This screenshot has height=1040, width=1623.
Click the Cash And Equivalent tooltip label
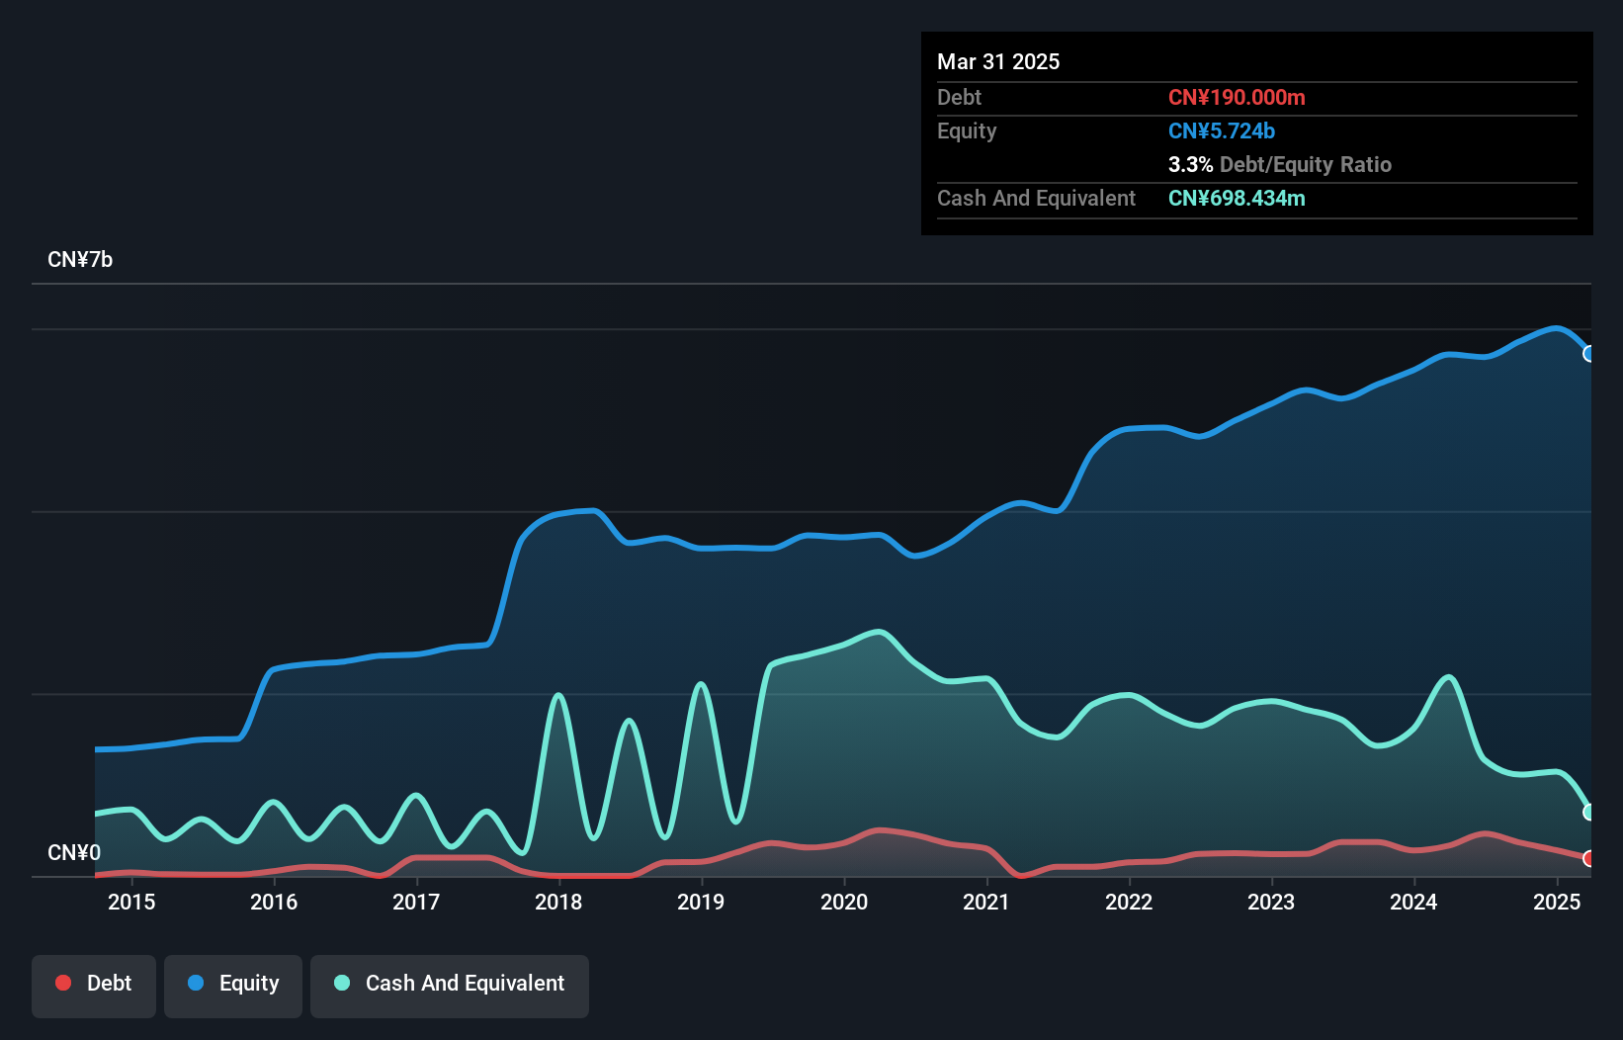pos(1036,198)
